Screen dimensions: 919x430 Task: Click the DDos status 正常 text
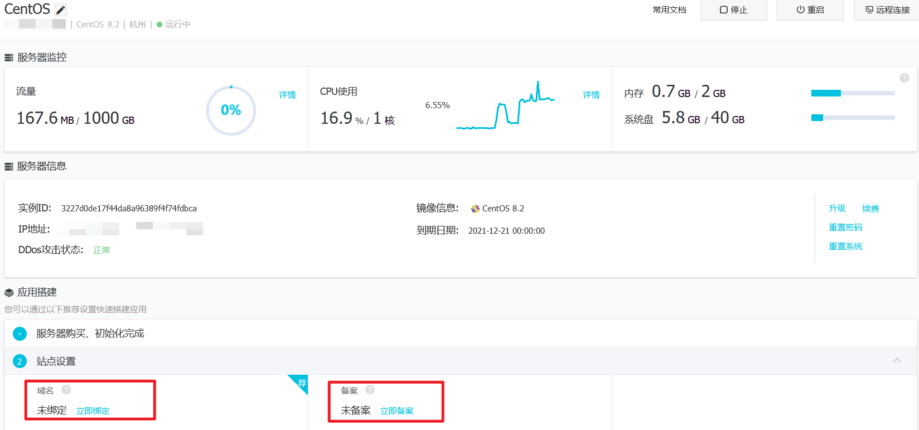(x=101, y=250)
